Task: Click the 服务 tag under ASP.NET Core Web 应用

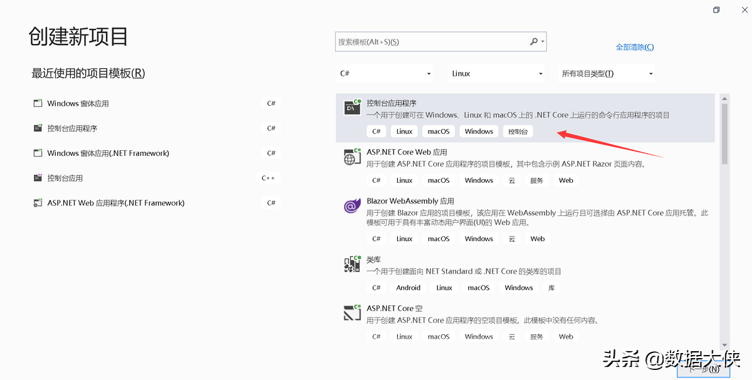Action: click(537, 180)
